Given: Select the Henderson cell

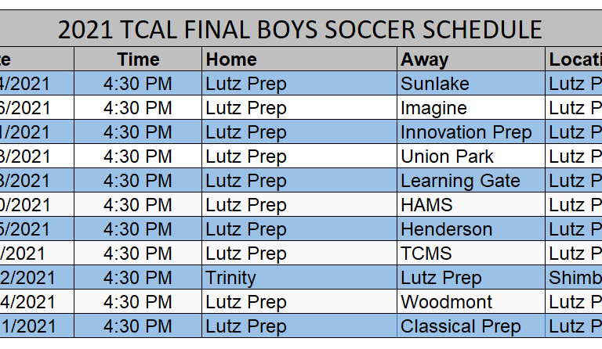Looking at the screenshot, I should [x=471, y=228].
